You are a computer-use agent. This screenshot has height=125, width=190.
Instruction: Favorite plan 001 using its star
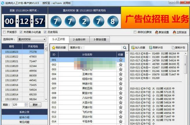120,60
